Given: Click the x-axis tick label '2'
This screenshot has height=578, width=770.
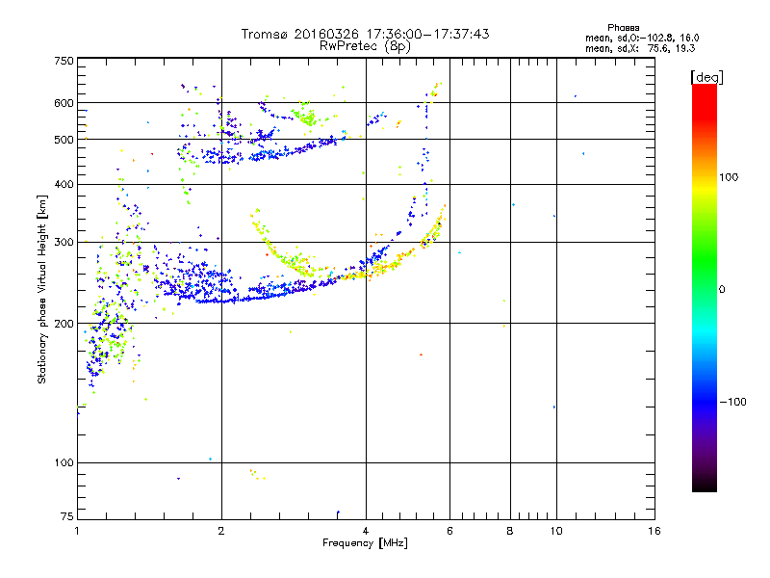Looking at the screenshot, I should point(221,531).
